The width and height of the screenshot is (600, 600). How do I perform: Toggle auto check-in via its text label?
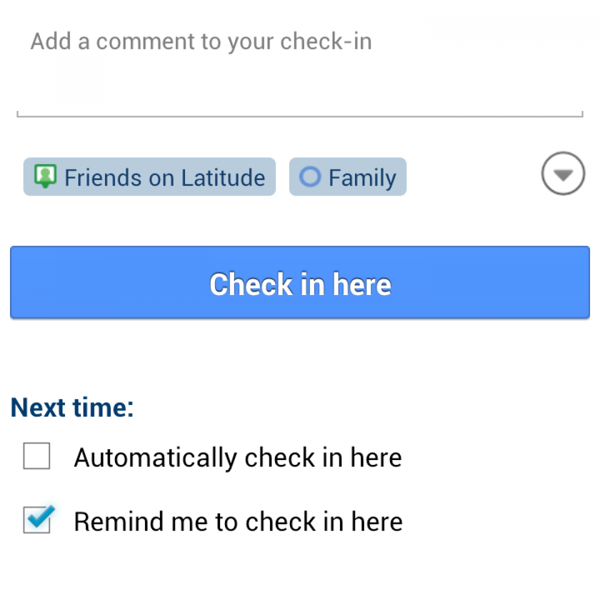(237, 457)
